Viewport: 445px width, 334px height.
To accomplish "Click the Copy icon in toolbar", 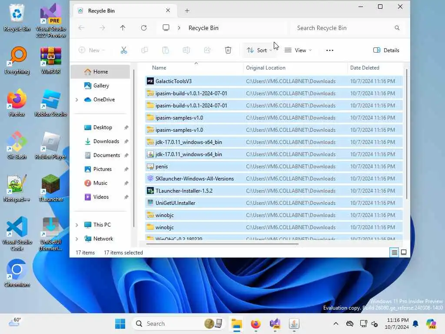I will pos(145,50).
